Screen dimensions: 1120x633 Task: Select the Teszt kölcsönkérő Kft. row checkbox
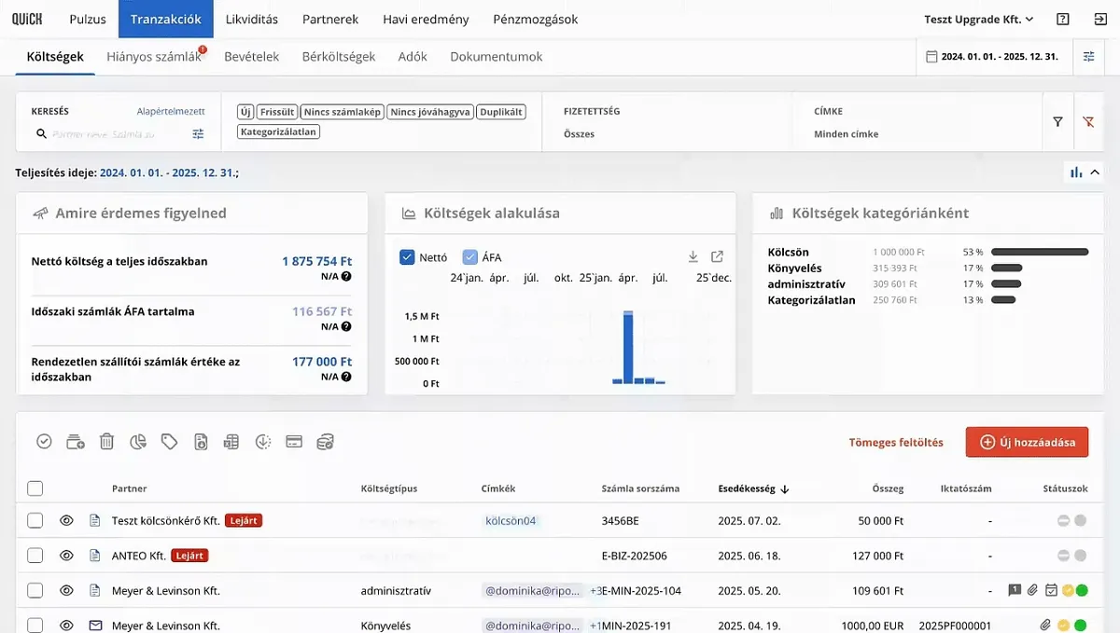35,520
